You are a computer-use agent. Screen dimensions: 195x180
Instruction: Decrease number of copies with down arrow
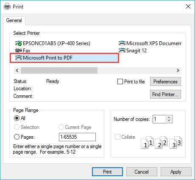pos(169,121)
